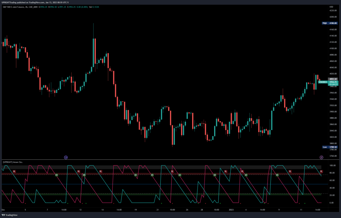Select the leftmost XL signal marker
This screenshot has height=218, width=341.
tap(14, 171)
